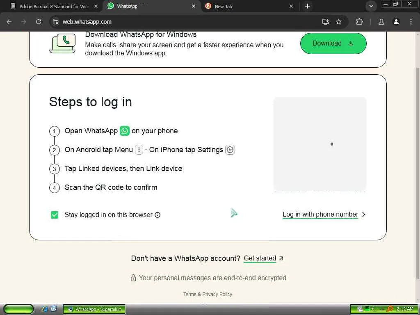
Task: Open the site information icon beside URL
Action: coord(55,22)
